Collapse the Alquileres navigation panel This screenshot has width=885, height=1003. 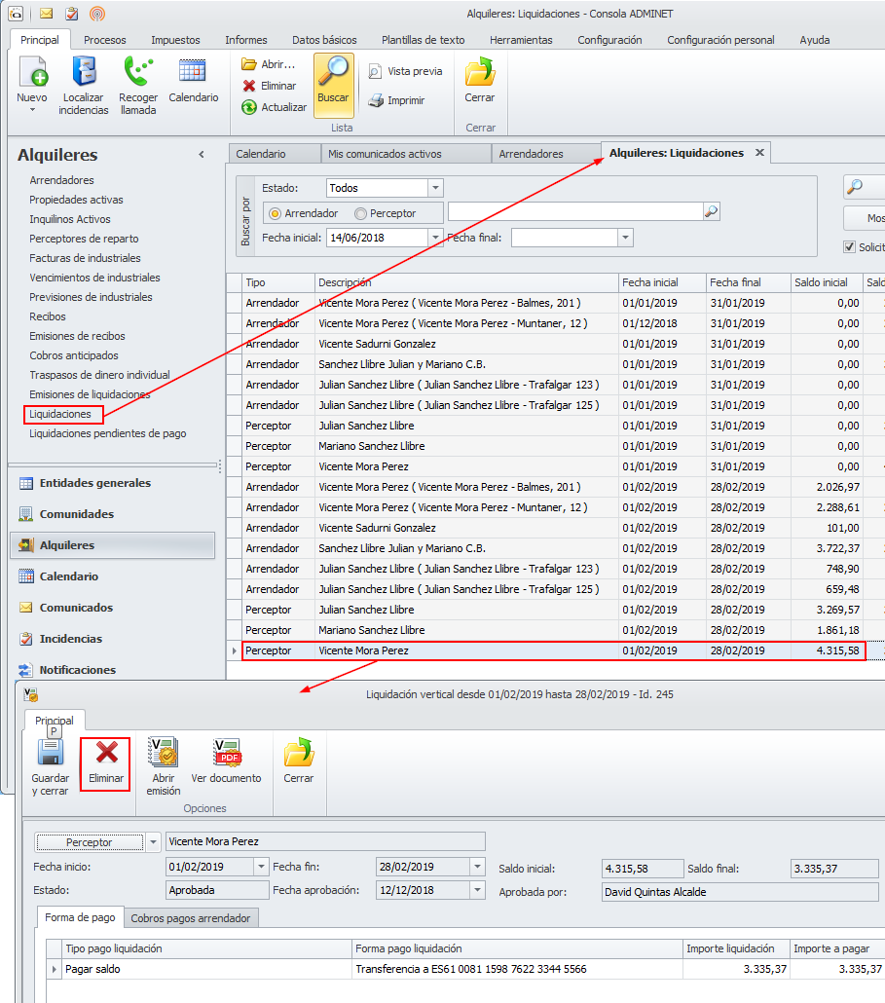coord(202,154)
